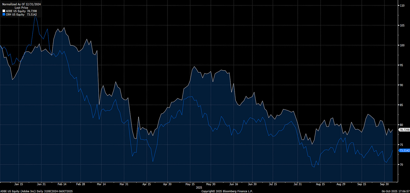Click the 'Jan 15' date label
Image resolution: width=410 pixels, height=193 pixels.
point(19,184)
